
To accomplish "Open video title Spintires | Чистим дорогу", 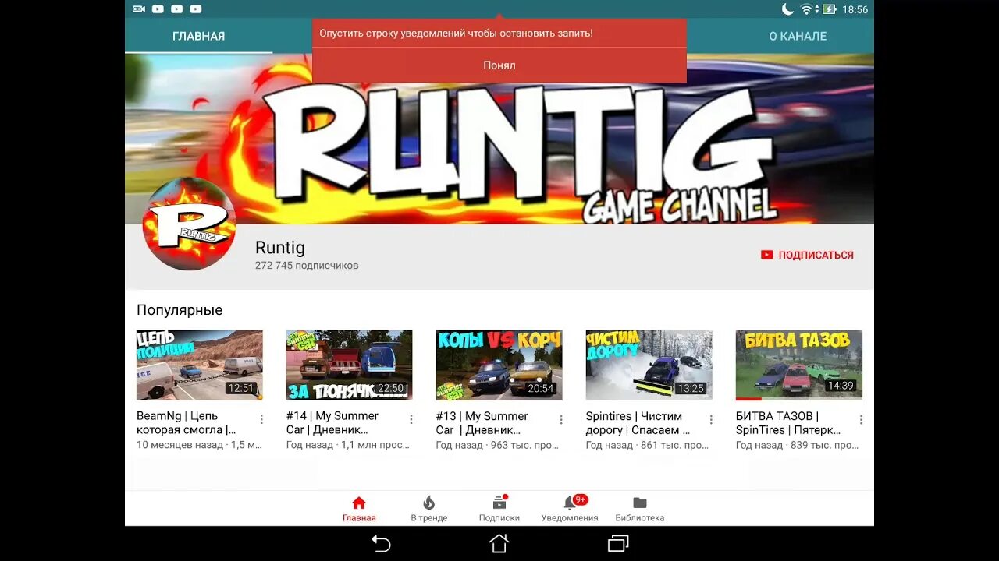I will (x=638, y=423).
